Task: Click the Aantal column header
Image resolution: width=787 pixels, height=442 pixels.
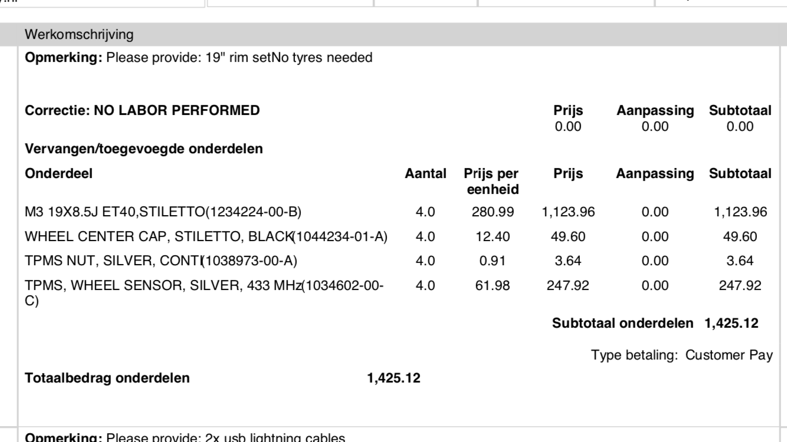Action: coord(425,173)
